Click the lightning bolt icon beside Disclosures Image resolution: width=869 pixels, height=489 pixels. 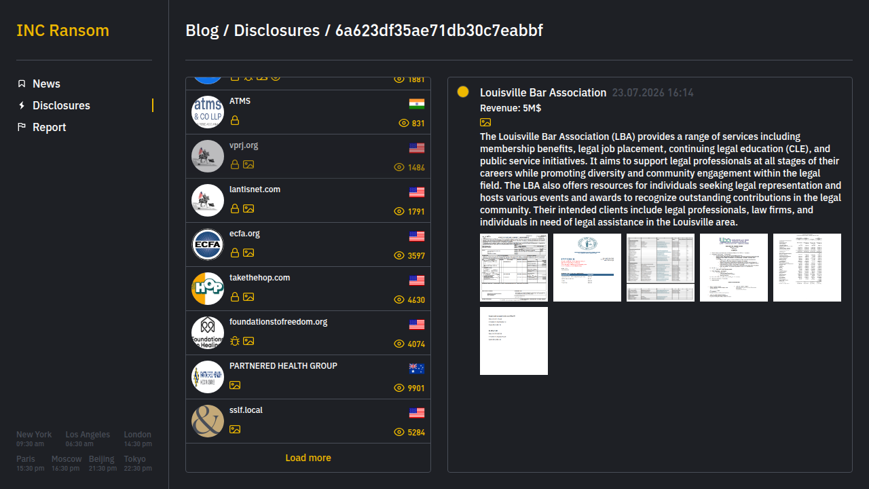pyautogui.click(x=22, y=105)
